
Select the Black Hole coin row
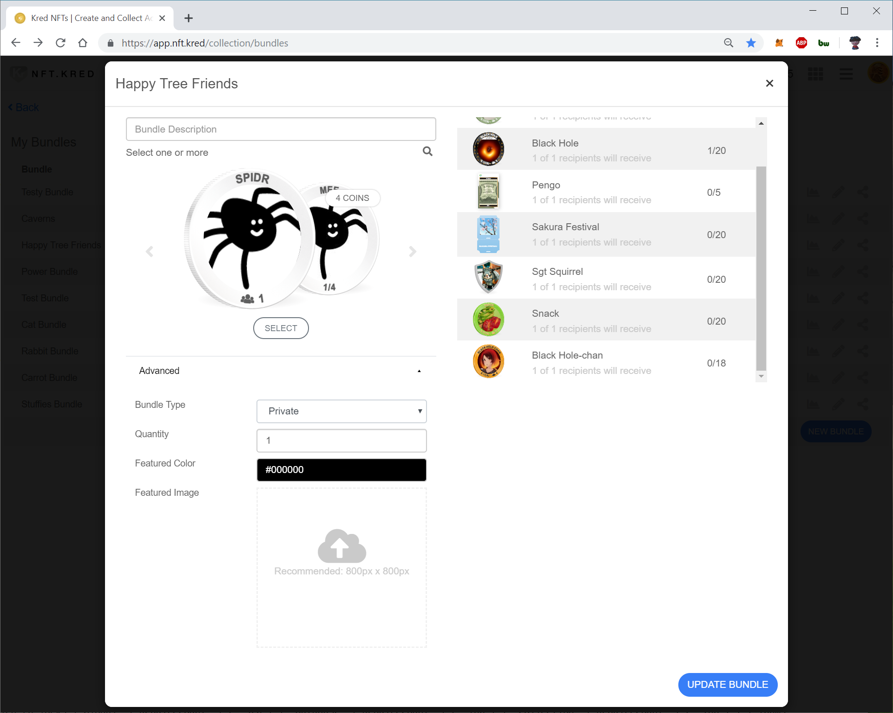pyautogui.click(x=606, y=150)
